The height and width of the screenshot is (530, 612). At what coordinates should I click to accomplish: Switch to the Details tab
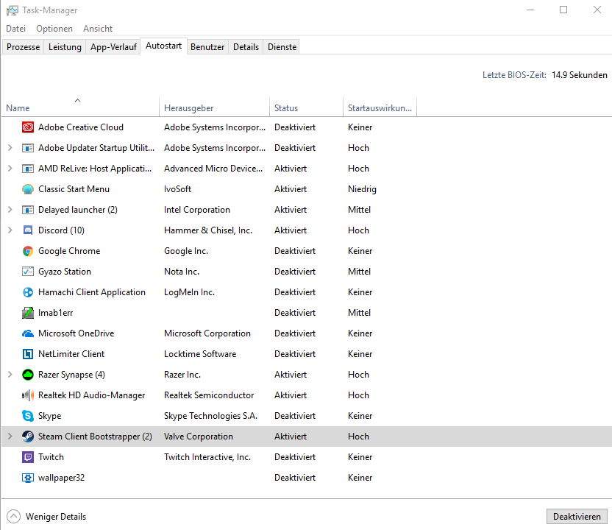(x=246, y=47)
